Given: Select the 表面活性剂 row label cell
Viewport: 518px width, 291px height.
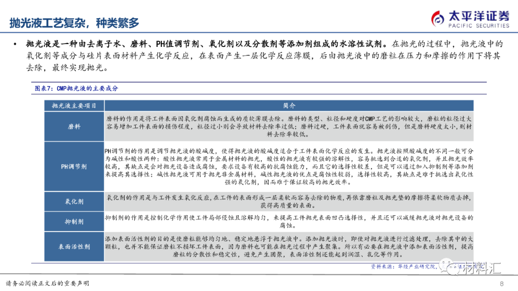Looking at the screenshot, I should [74, 246].
